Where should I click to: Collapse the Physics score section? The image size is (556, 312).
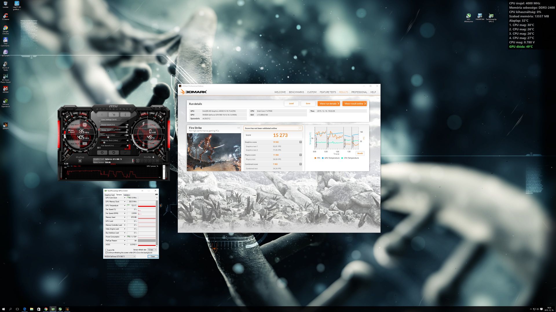click(x=300, y=155)
